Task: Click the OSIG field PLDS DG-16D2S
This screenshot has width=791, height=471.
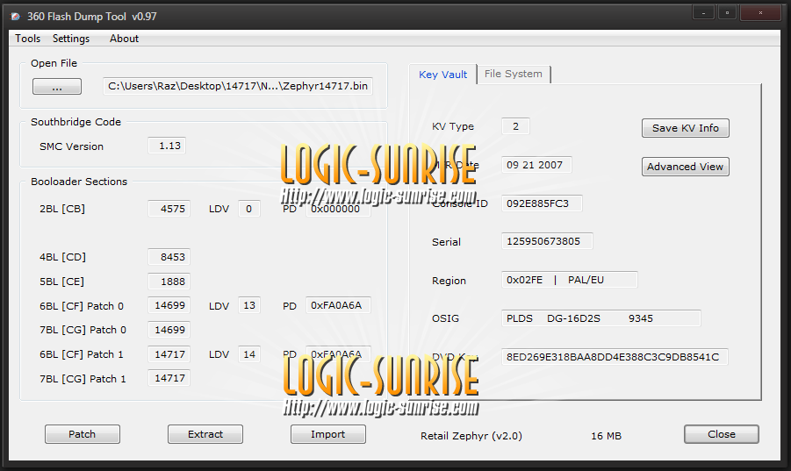Action: 601,318
